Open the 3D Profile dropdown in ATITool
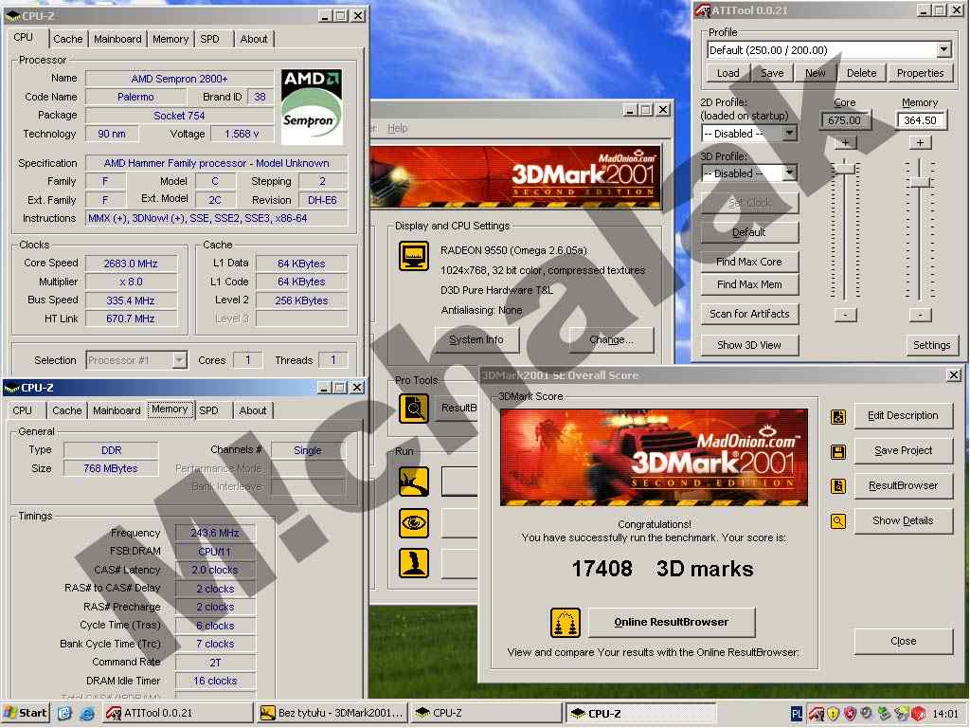This screenshot has height=728, width=970. pyautogui.click(x=789, y=173)
